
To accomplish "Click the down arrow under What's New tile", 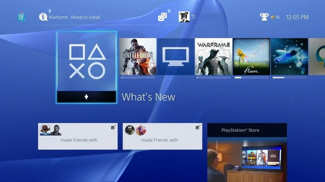I will pyautogui.click(x=86, y=97).
